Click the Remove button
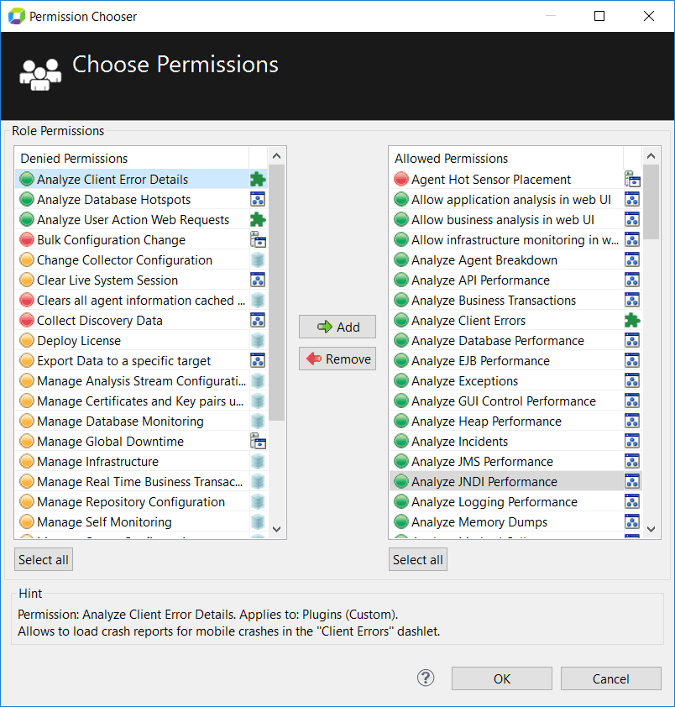Screen dimensions: 675x707 pyautogui.click(x=337, y=359)
